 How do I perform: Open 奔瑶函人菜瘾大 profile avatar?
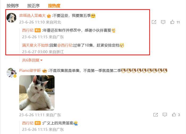[11, 18]
